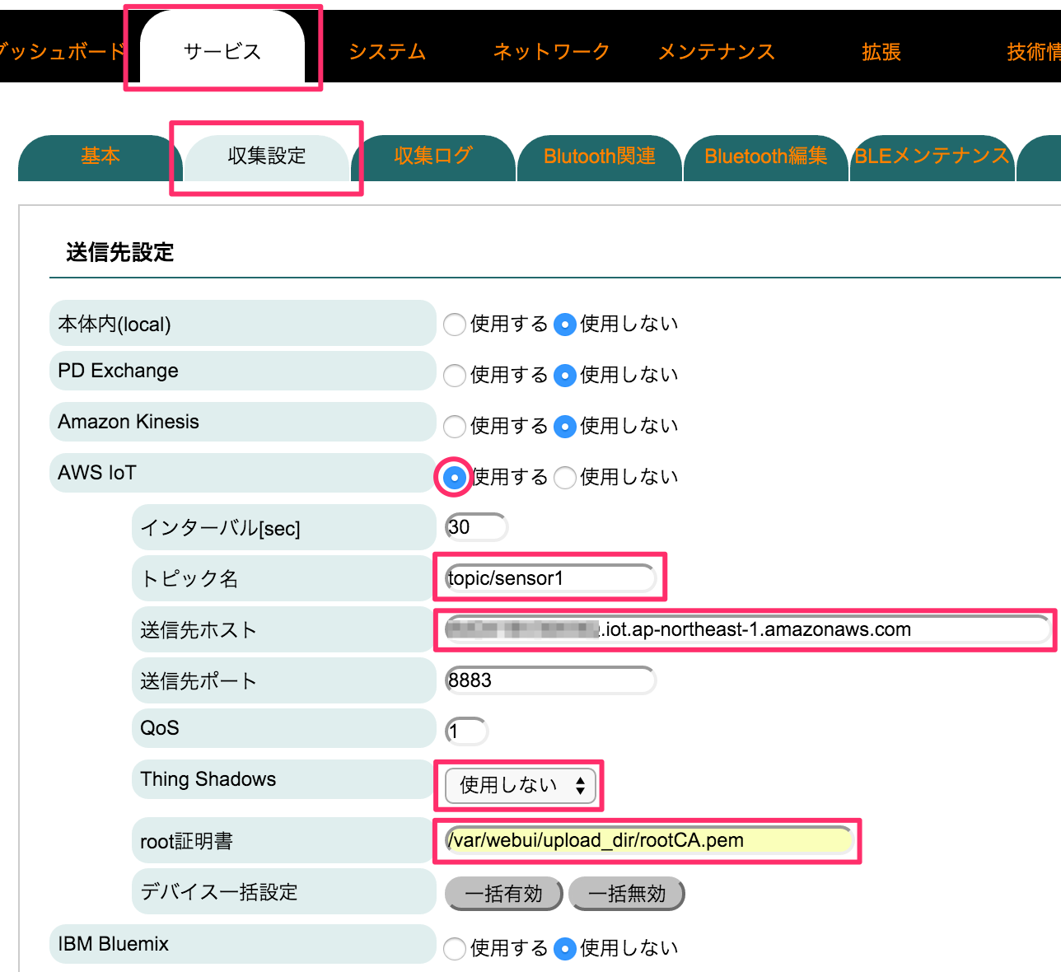
Task: Open the メンテナンス menu
Action: [x=716, y=51]
